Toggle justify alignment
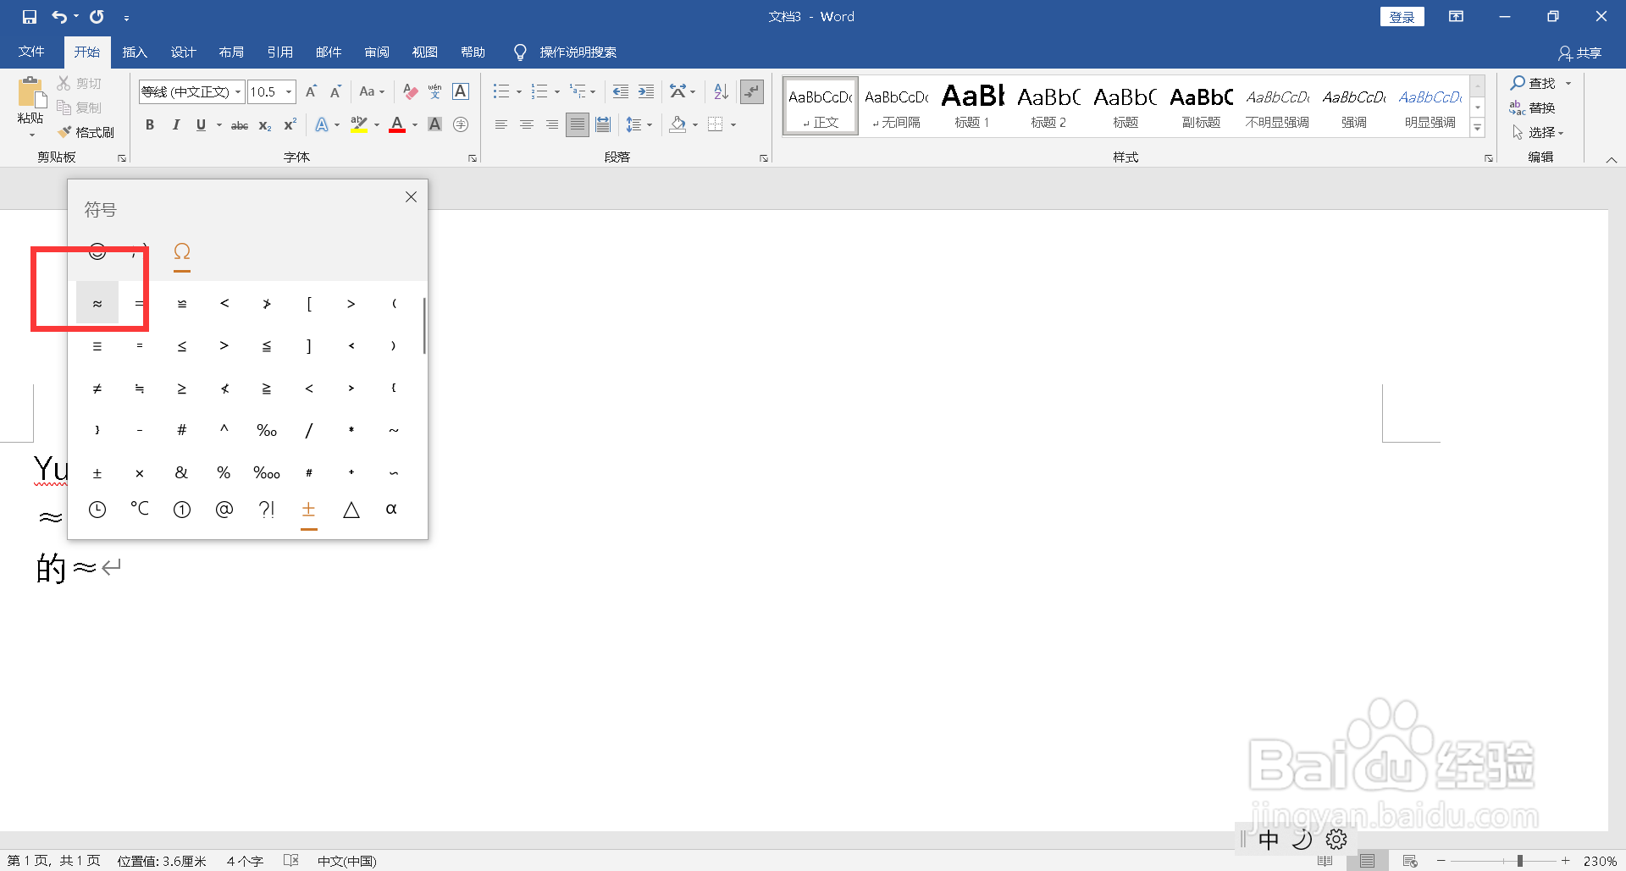This screenshot has height=871, width=1626. tap(578, 125)
